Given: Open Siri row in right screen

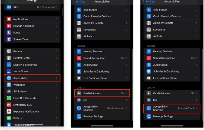Looking at the screenshot, I should [172, 100].
